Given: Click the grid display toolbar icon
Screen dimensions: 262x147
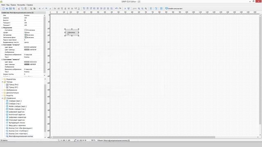Looking at the screenshot, I should pos(161,9).
